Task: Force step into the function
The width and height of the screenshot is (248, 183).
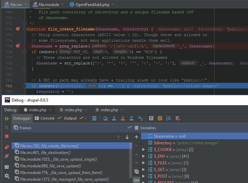Action: click(x=123, y=118)
